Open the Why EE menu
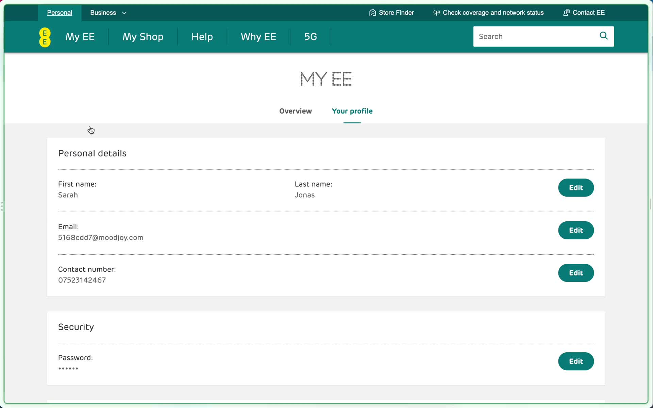Image resolution: width=653 pixels, height=408 pixels. (258, 37)
